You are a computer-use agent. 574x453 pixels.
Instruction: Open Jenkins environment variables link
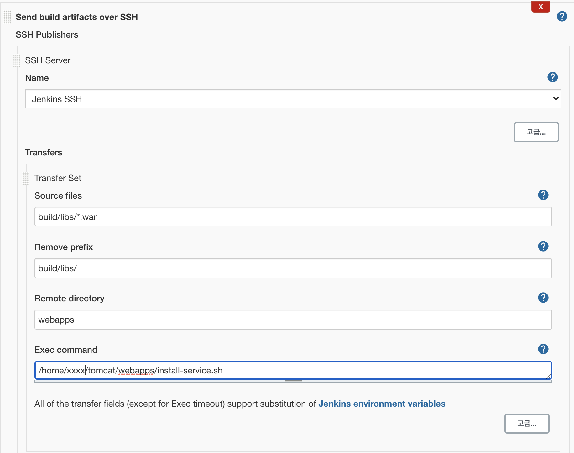point(382,404)
